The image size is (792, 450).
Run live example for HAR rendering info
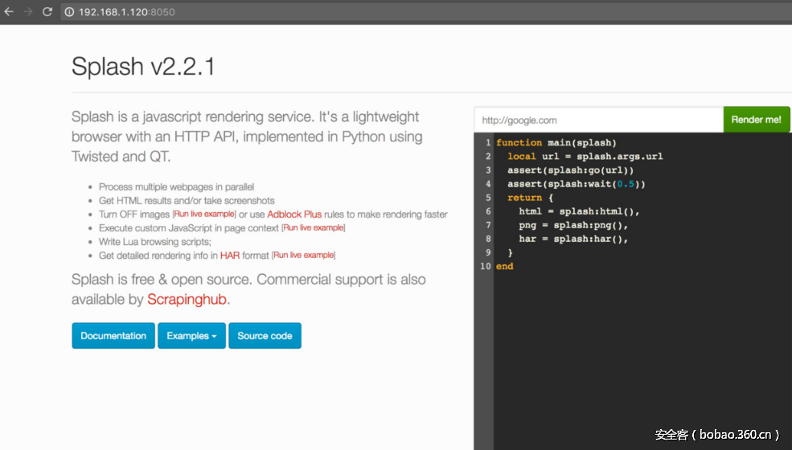coord(303,256)
